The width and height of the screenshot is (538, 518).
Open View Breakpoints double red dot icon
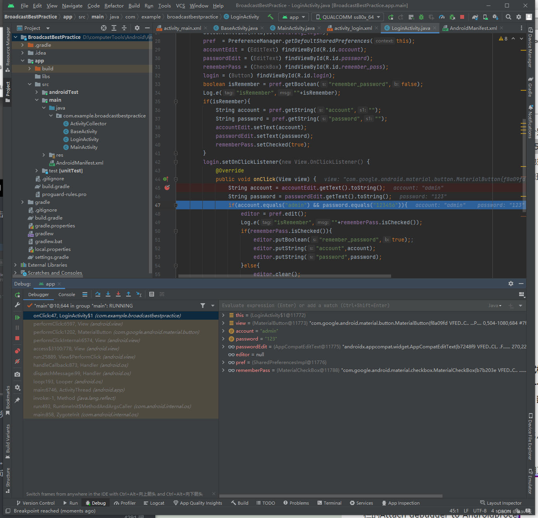(17, 351)
